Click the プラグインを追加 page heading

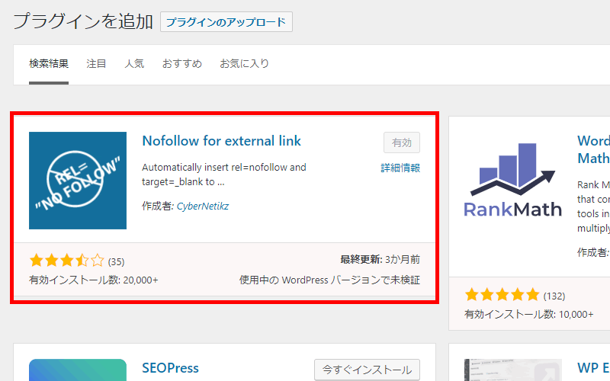[83, 21]
